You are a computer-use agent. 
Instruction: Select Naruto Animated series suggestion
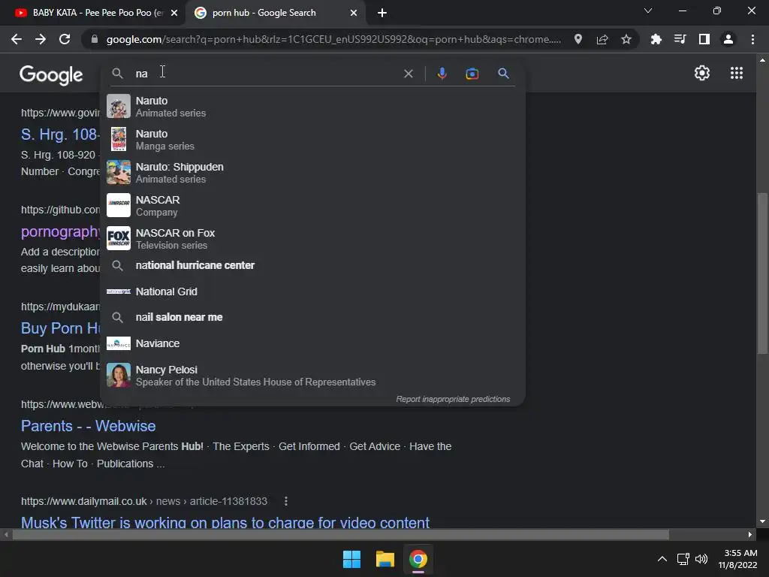click(312, 107)
